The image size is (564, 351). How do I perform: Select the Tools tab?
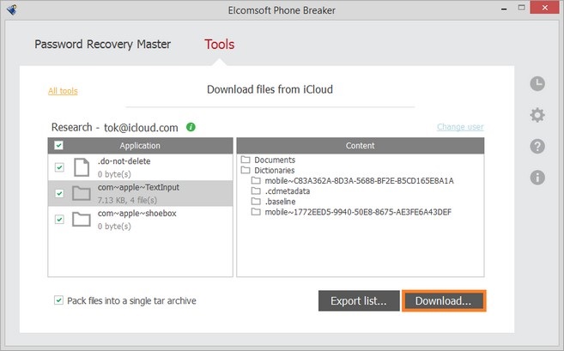point(219,45)
